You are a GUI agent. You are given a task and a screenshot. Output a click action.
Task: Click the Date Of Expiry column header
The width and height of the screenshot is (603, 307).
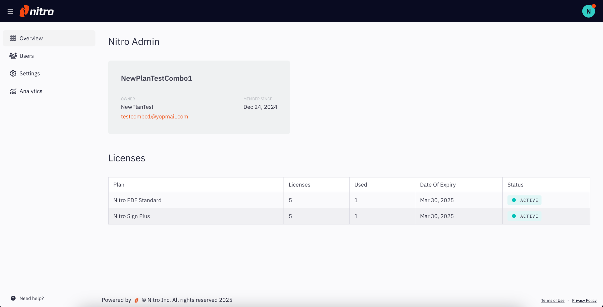pyautogui.click(x=438, y=185)
